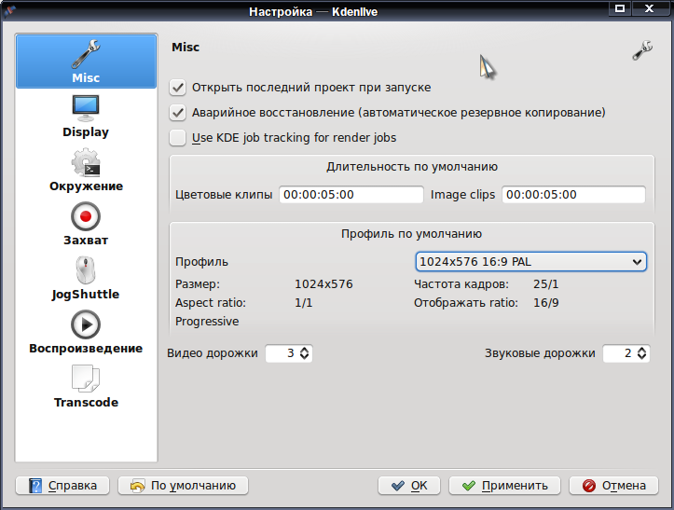674x510 pixels.
Task: Toggle 'Открыть последний проект при запуске' checkbox
Action: point(177,88)
